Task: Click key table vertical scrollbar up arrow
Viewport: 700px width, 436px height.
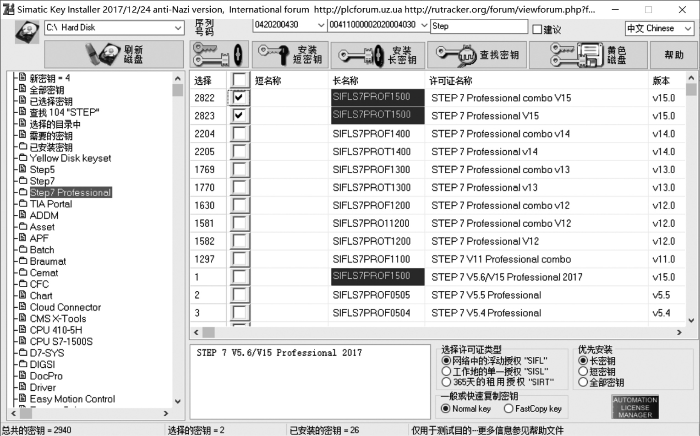Action: [x=691, y=78]
